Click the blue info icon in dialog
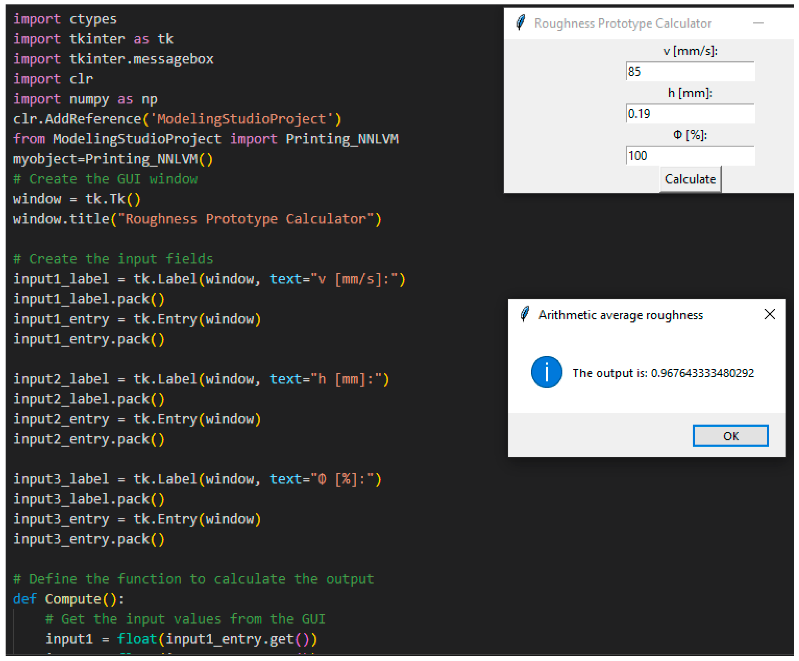This screenshot has width=799, height=661. [x=546, y=372]
